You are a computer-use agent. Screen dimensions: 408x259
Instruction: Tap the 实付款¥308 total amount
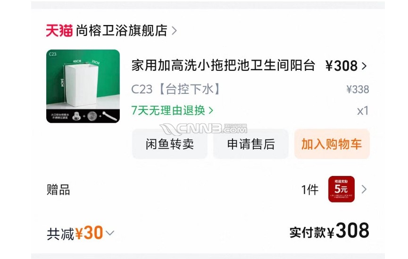(329, 231)
